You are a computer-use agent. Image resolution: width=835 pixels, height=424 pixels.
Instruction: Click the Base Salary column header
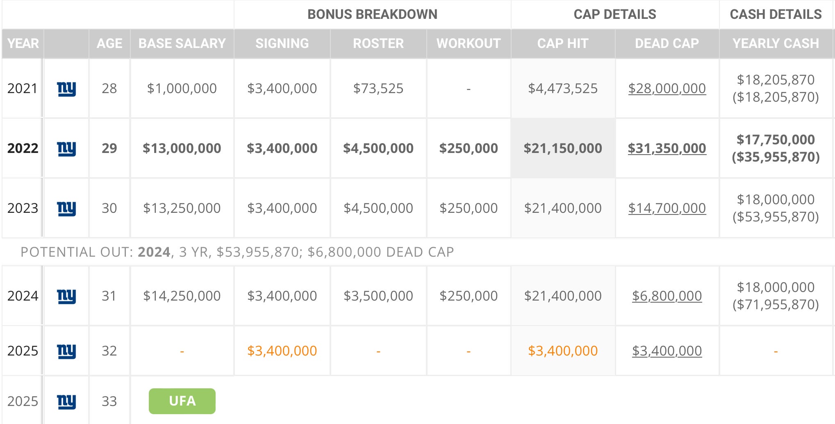point(182,43)
